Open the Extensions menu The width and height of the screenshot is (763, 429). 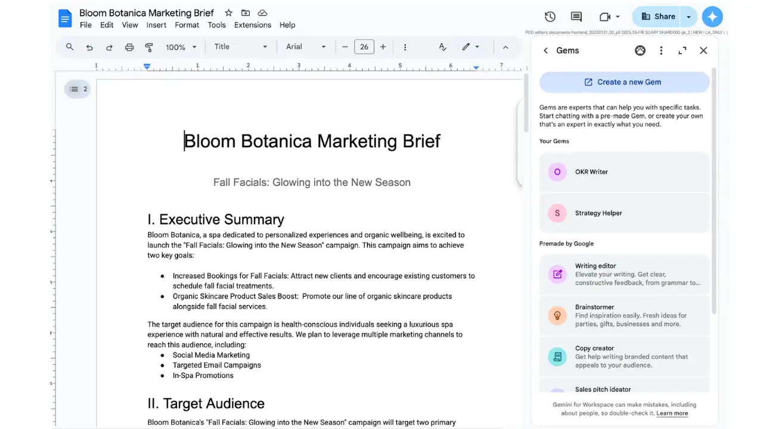pyautogui.click(x=253, y=25)
